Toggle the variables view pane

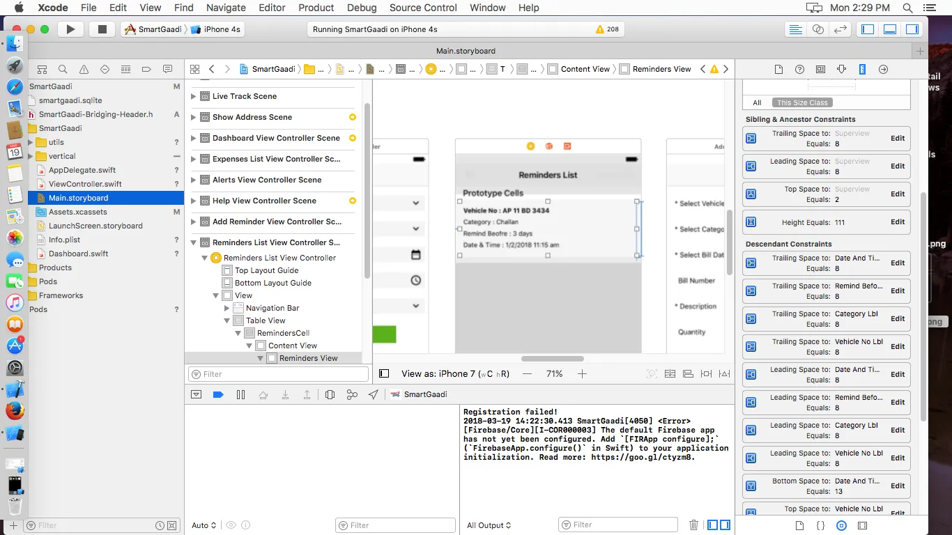(713, 525)
